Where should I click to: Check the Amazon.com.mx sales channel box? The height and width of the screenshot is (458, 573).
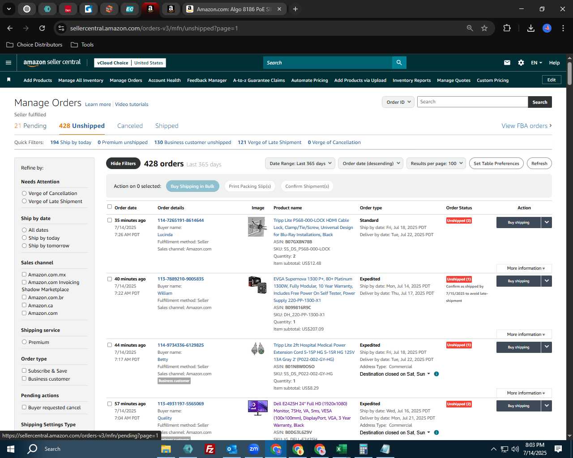click(24, 275)
